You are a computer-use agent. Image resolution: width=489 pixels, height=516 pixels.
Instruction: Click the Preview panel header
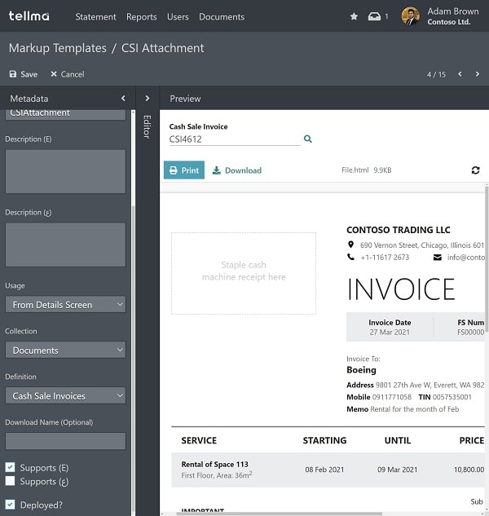[185, 99]
